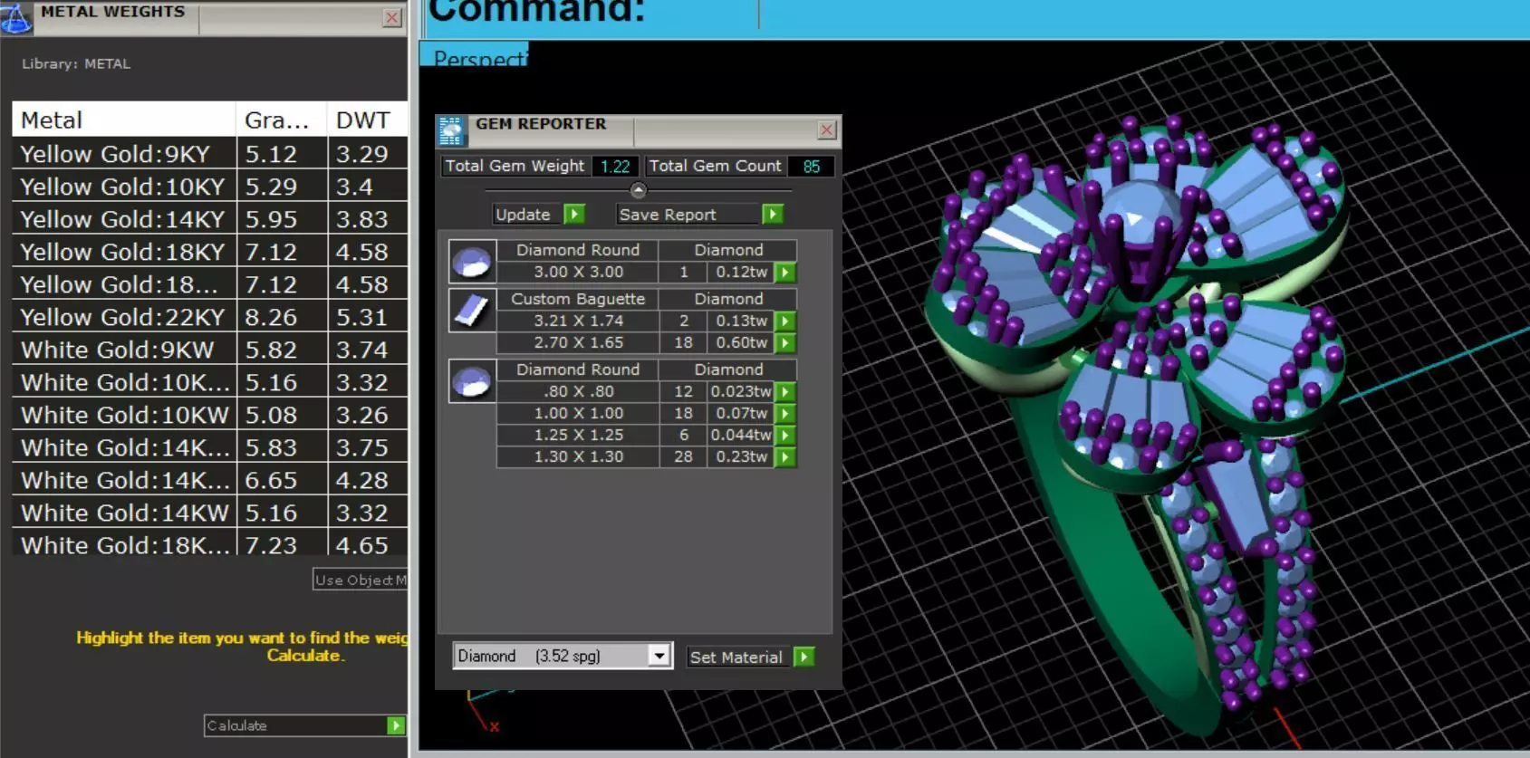Click green arrow for .80 X .80 row

pos(785,392)
